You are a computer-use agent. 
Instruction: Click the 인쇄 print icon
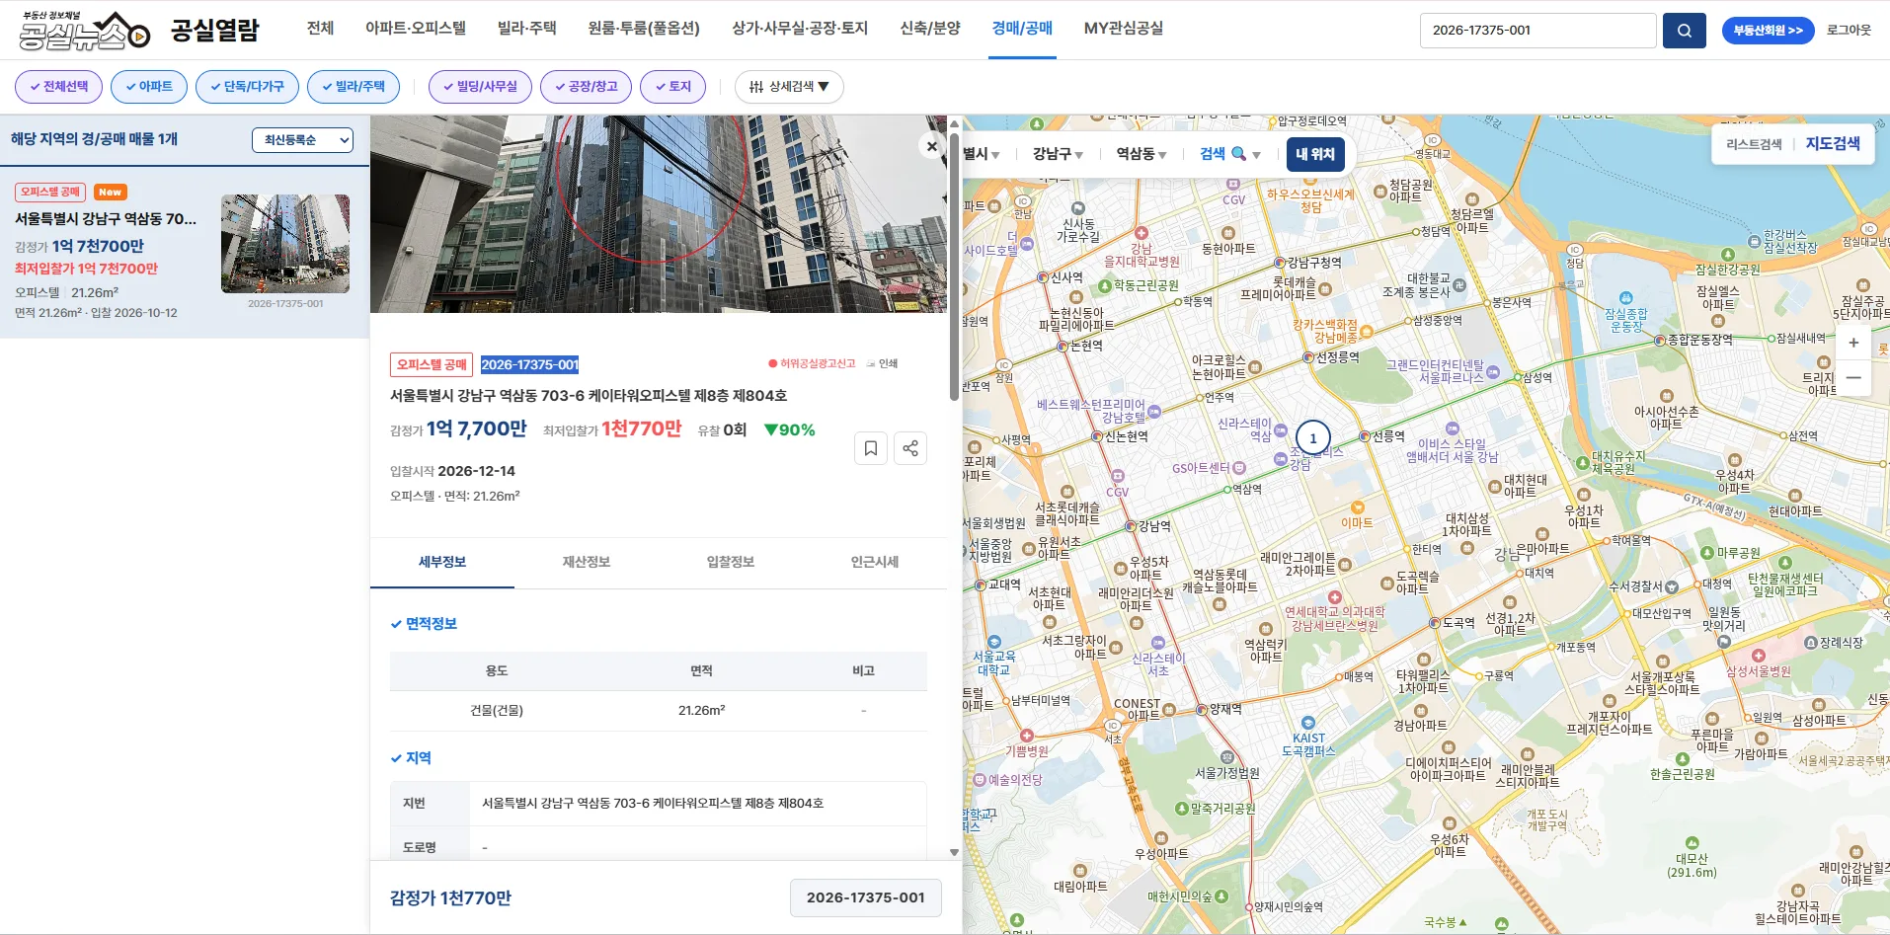click(882, 363)
